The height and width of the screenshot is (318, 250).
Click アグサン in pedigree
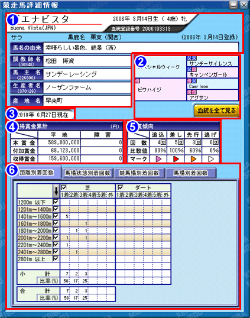point(199,98)
